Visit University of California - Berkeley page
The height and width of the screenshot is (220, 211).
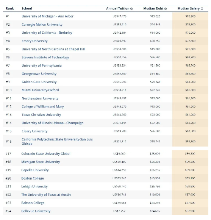47,33
